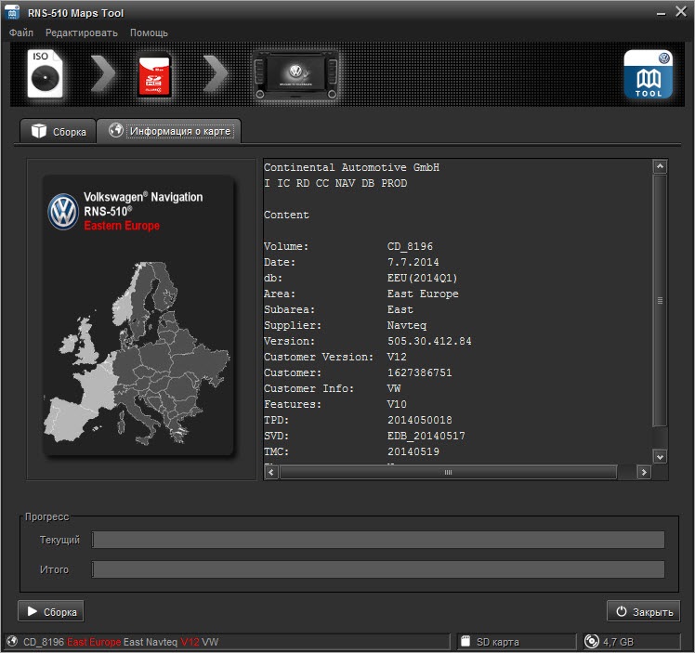Click the db value EEU(2014Q1)
695x653 pixels.
pos(422,278)
